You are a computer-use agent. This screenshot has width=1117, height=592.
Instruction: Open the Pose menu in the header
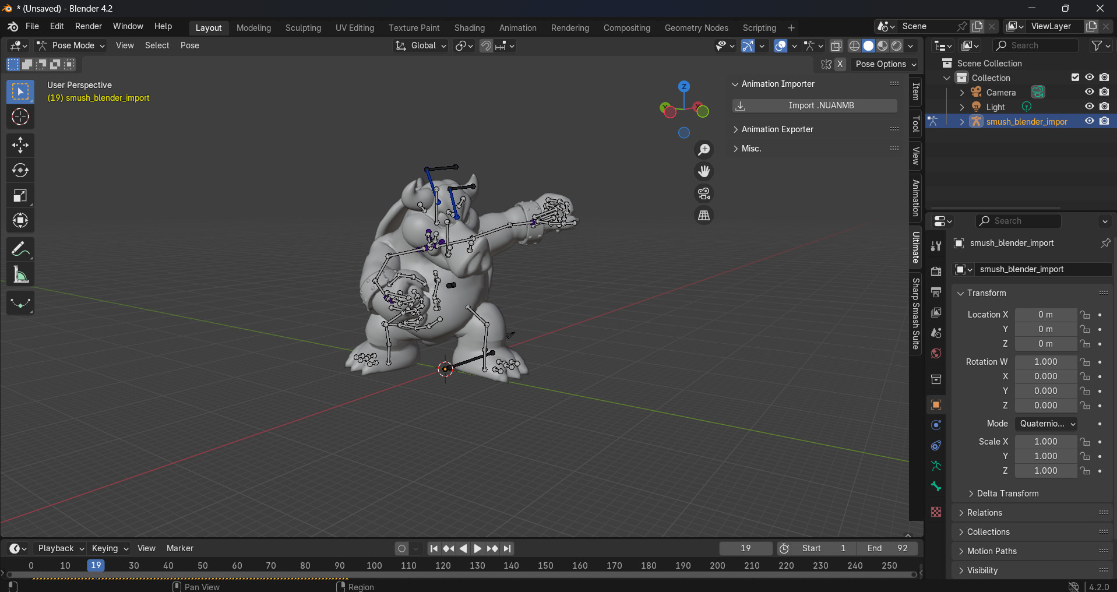189,45
